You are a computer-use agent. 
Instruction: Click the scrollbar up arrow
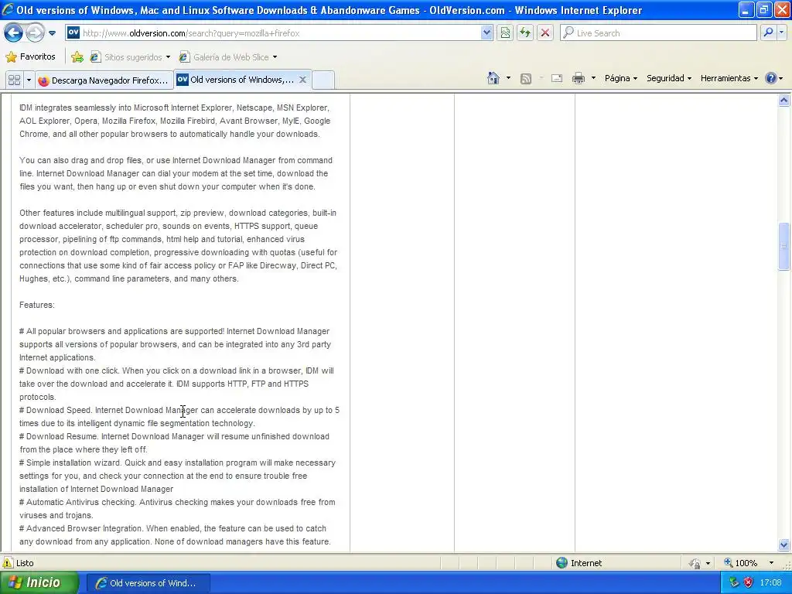tap(784, 101)
